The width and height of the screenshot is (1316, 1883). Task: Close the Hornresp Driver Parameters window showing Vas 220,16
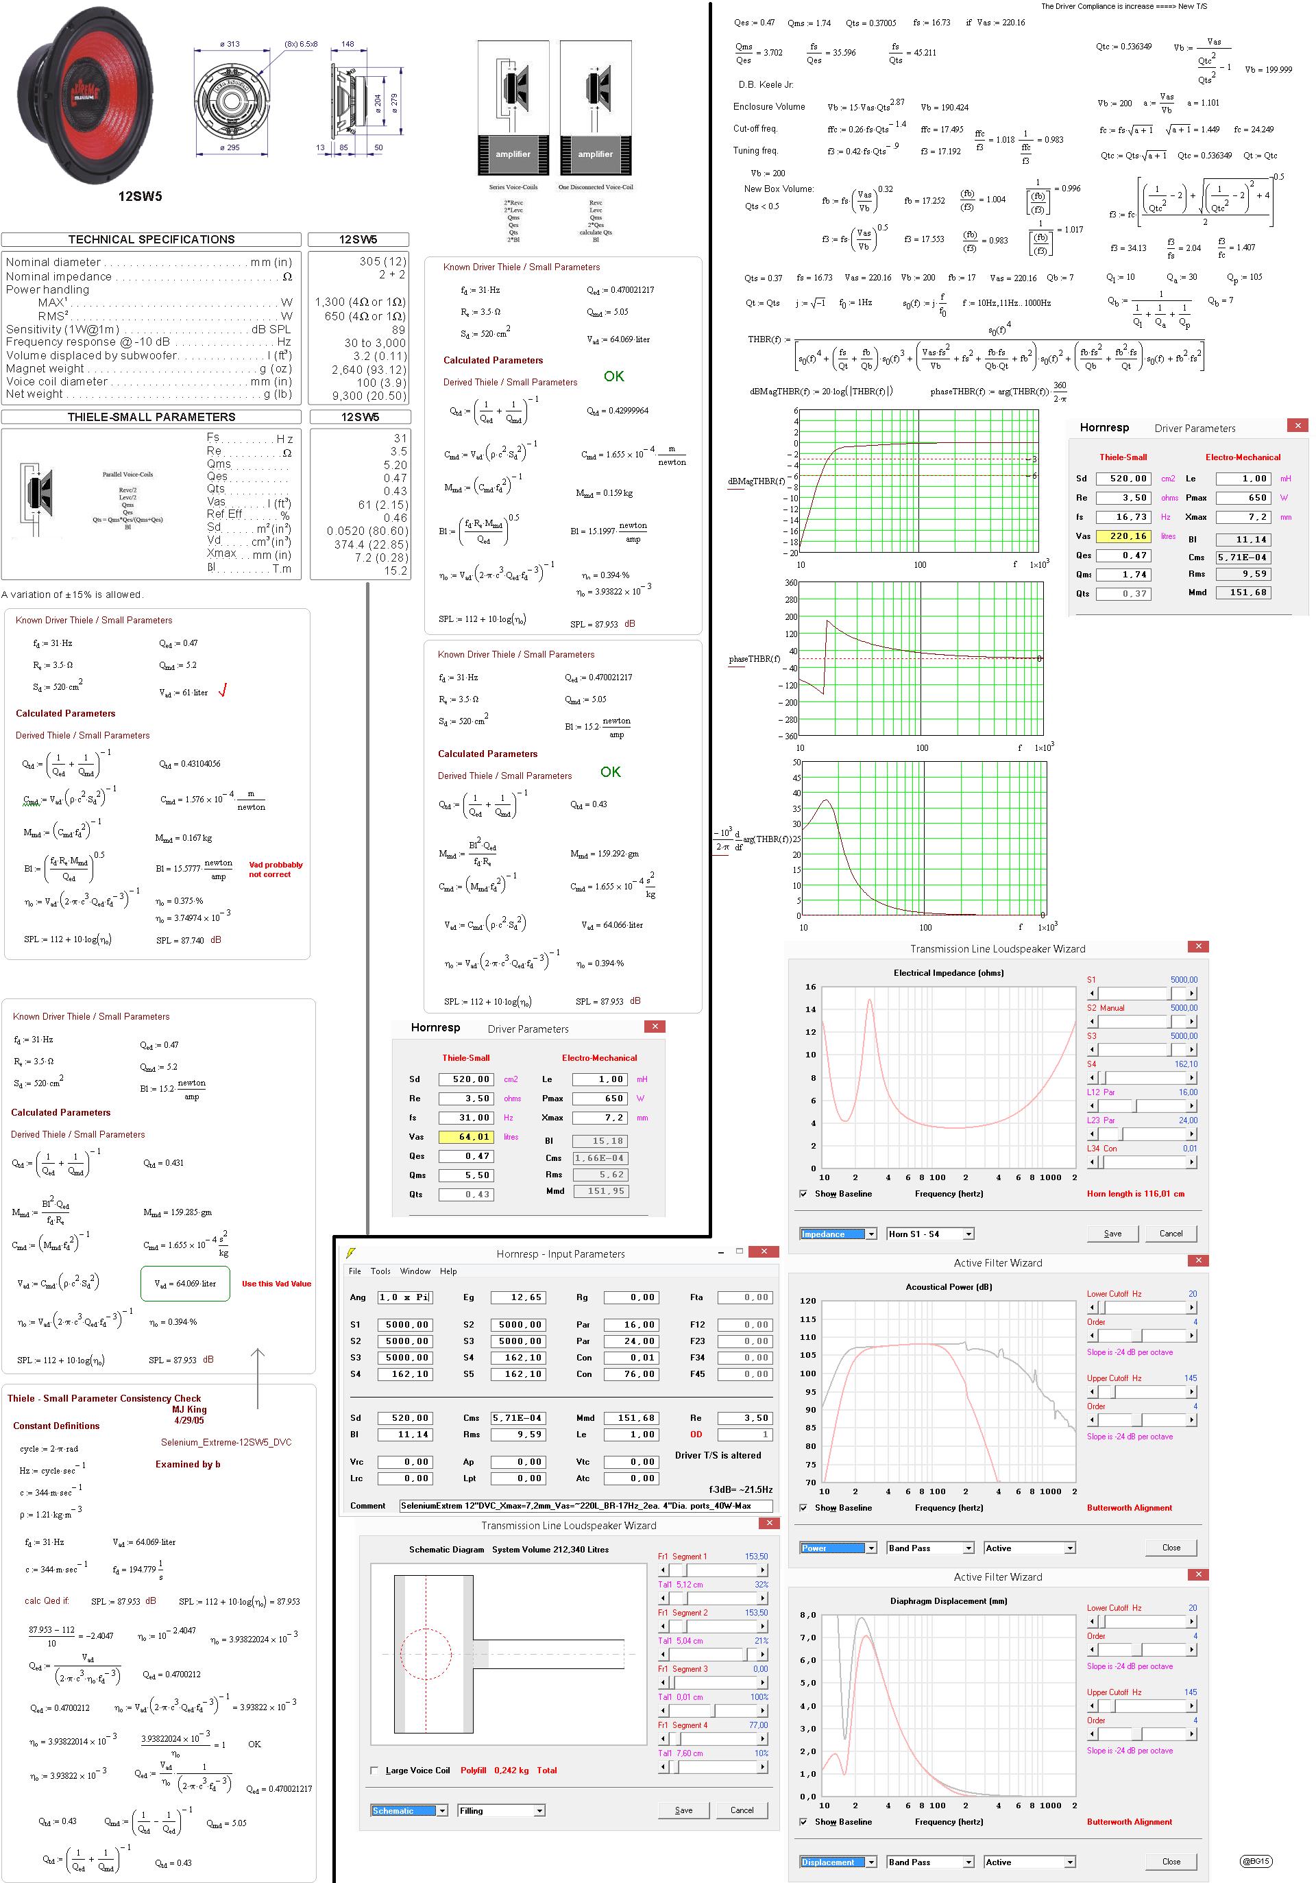click(1297, 425)
